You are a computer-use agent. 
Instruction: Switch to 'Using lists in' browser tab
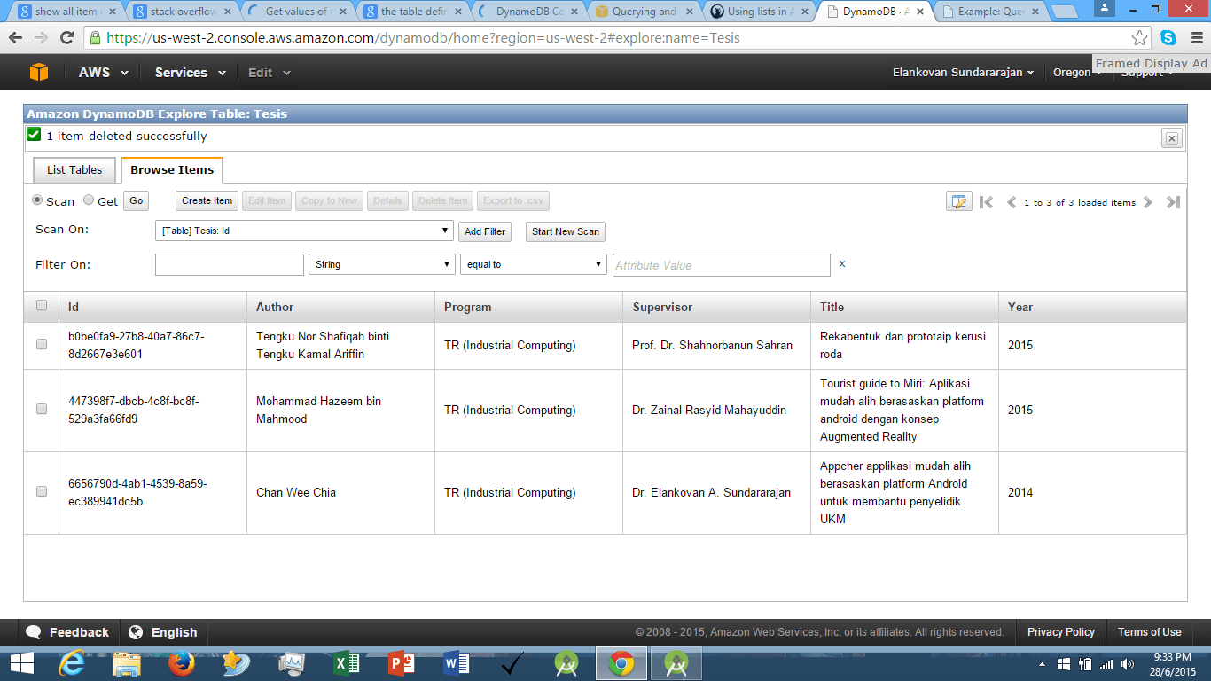coord(762,12)
